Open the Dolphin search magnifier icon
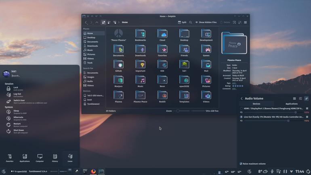Image resolution: width=311 pixels, height=175 pixels. tap(190, 22)
